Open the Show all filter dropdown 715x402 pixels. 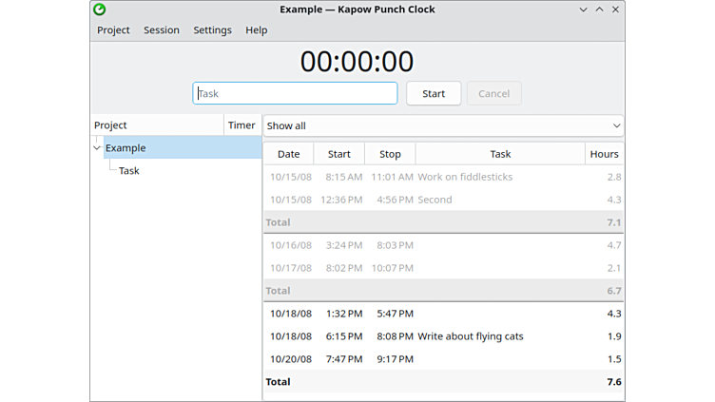click(443, 125)
